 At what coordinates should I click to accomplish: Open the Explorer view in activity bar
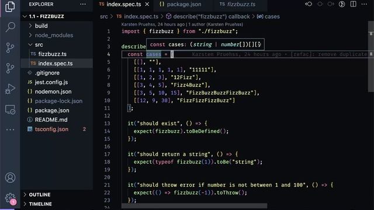pos(10,6)
